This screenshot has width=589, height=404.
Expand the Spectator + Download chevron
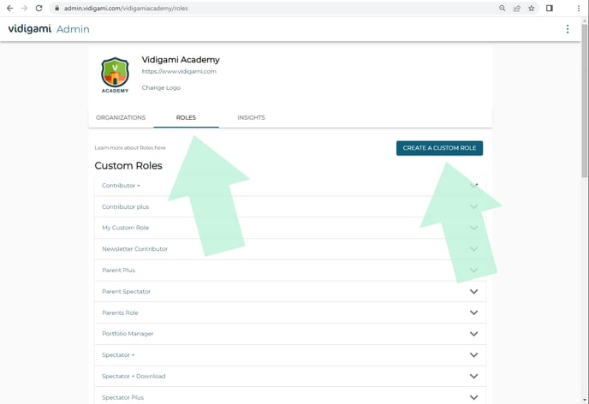(474, 376)
